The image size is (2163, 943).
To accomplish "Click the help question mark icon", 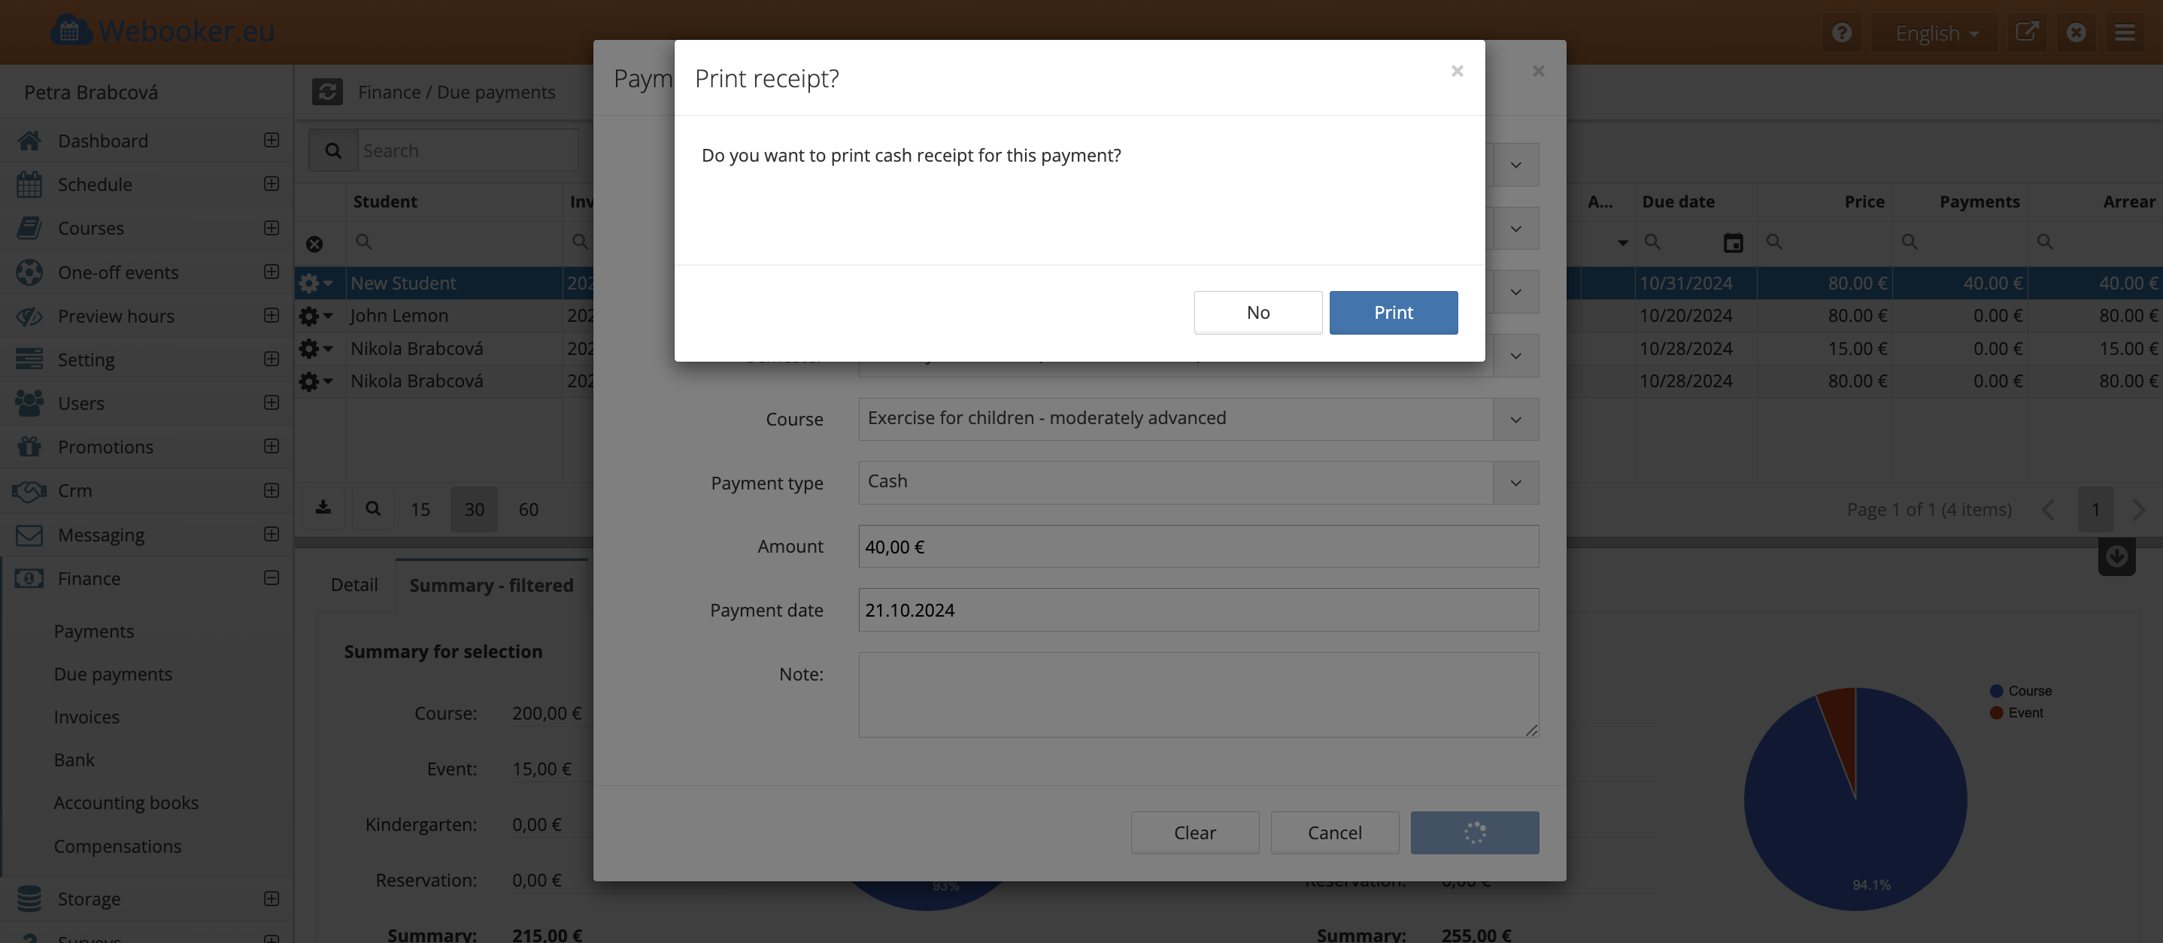I will click(x=1841, y=33).
